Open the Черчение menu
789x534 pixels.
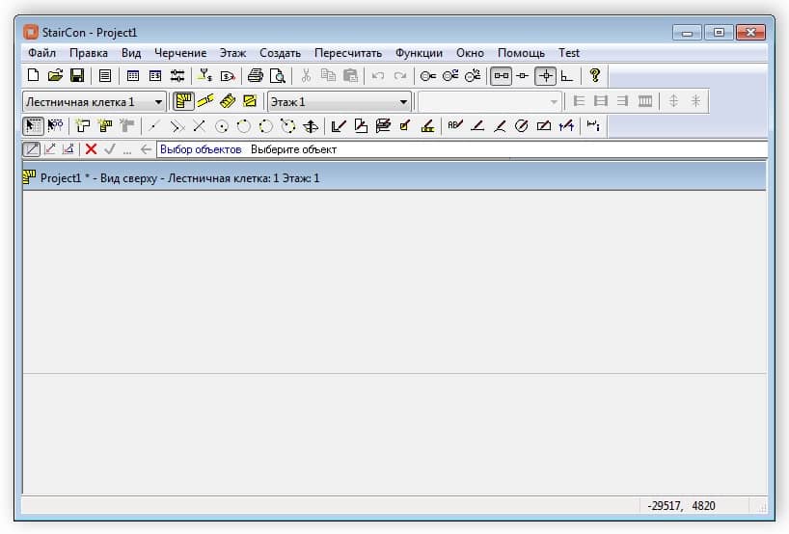[x=180, y=53]
